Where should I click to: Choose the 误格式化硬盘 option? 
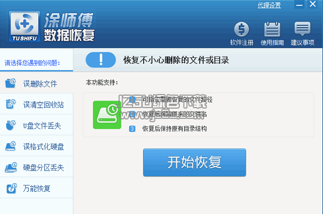coord(37,146)
